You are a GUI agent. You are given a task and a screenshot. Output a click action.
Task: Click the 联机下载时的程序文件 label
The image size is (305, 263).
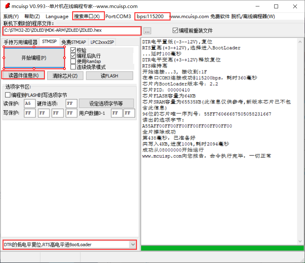coord(29,23)
